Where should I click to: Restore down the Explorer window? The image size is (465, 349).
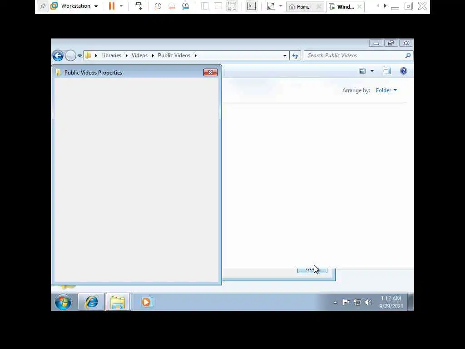[391, 43]
